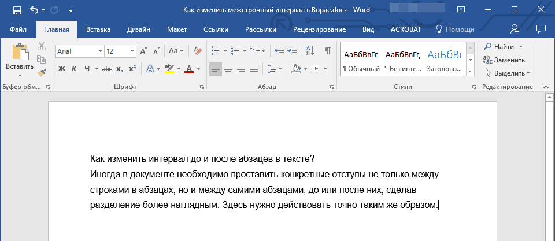555x241 pixels.
Task: Open the Макет ribbon tab
Action: coord(177,29)
